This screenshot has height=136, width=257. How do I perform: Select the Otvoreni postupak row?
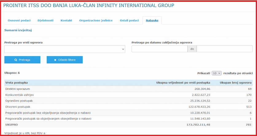coord(128,107)
